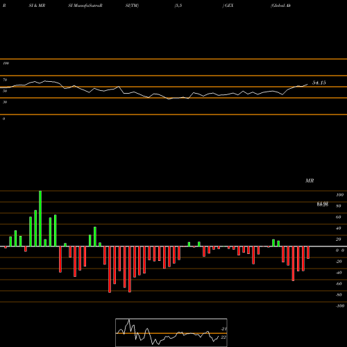Click the 54.15 RSI value label

pyautogui.click(x=319, y=83)
